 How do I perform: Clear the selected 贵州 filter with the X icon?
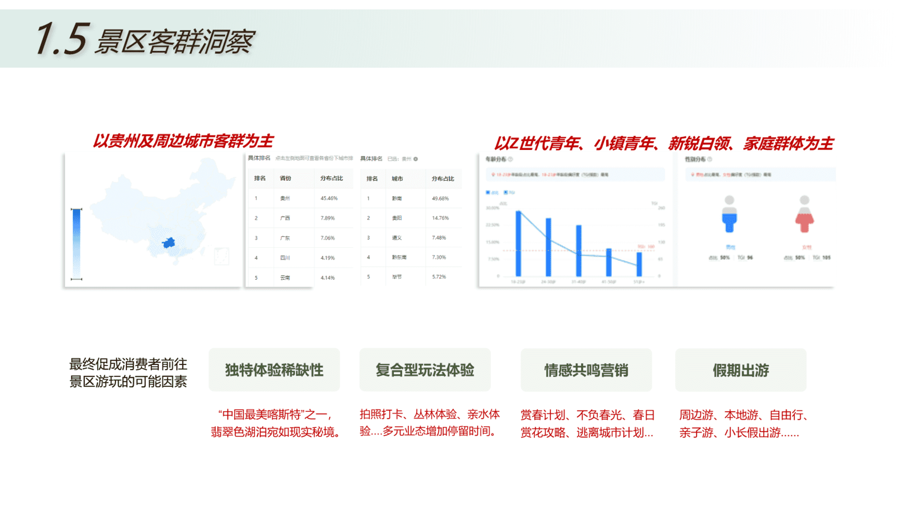coord(415,159)
